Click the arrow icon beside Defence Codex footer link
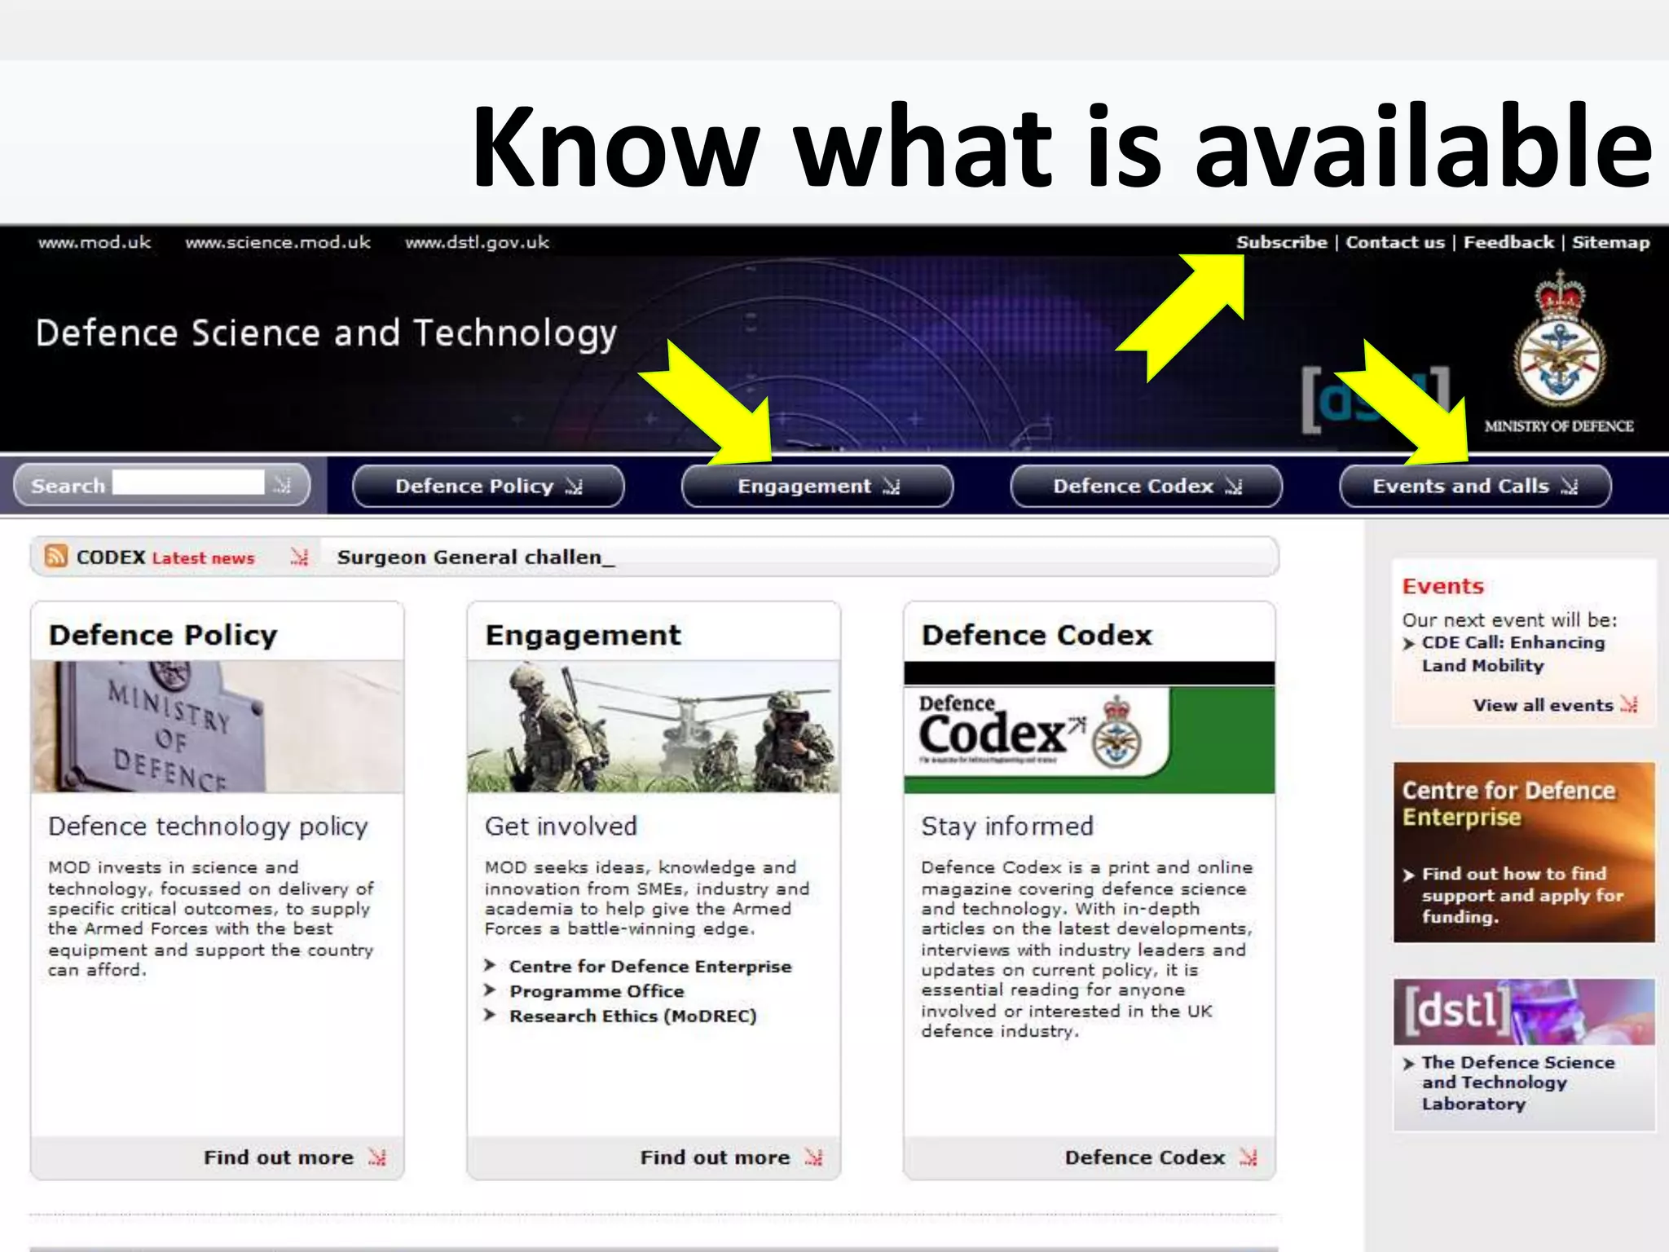 1248,1157
